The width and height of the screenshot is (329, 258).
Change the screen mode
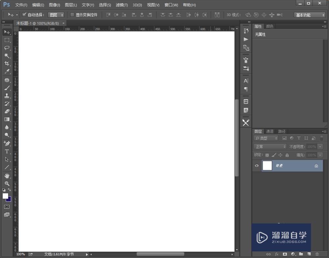(x=7, y=215)
